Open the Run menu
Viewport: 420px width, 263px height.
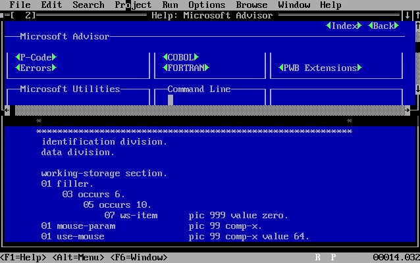pos(170,5)
